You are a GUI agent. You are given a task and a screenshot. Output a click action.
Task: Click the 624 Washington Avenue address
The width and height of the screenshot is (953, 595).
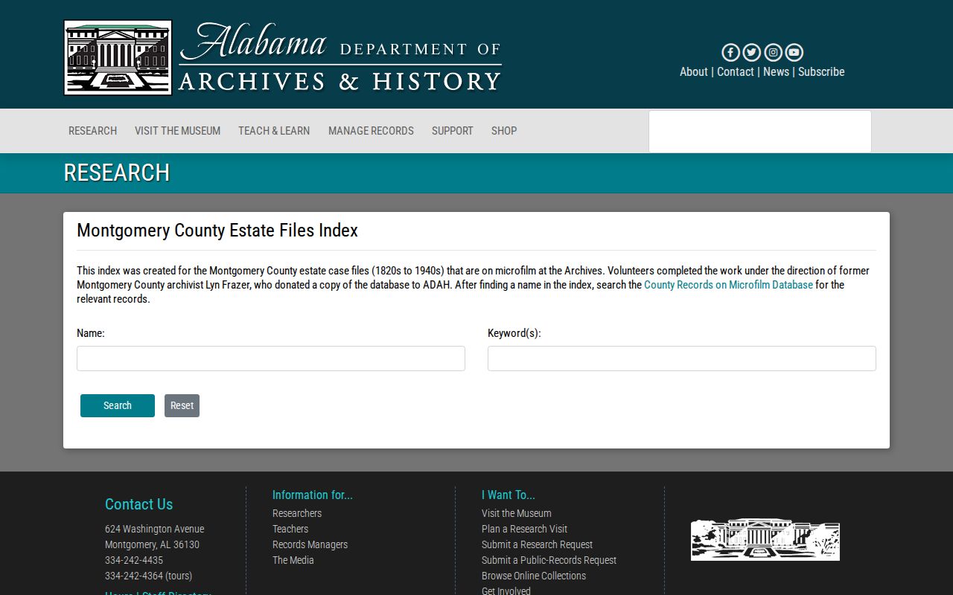click(x=154, y=529)
